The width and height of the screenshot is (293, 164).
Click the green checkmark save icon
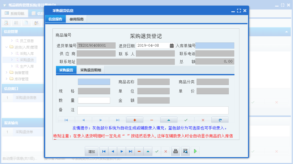[x=157, y=151]
